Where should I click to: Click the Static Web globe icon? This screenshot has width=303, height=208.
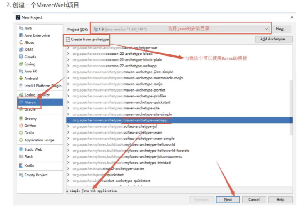click(x=21, y=149)
